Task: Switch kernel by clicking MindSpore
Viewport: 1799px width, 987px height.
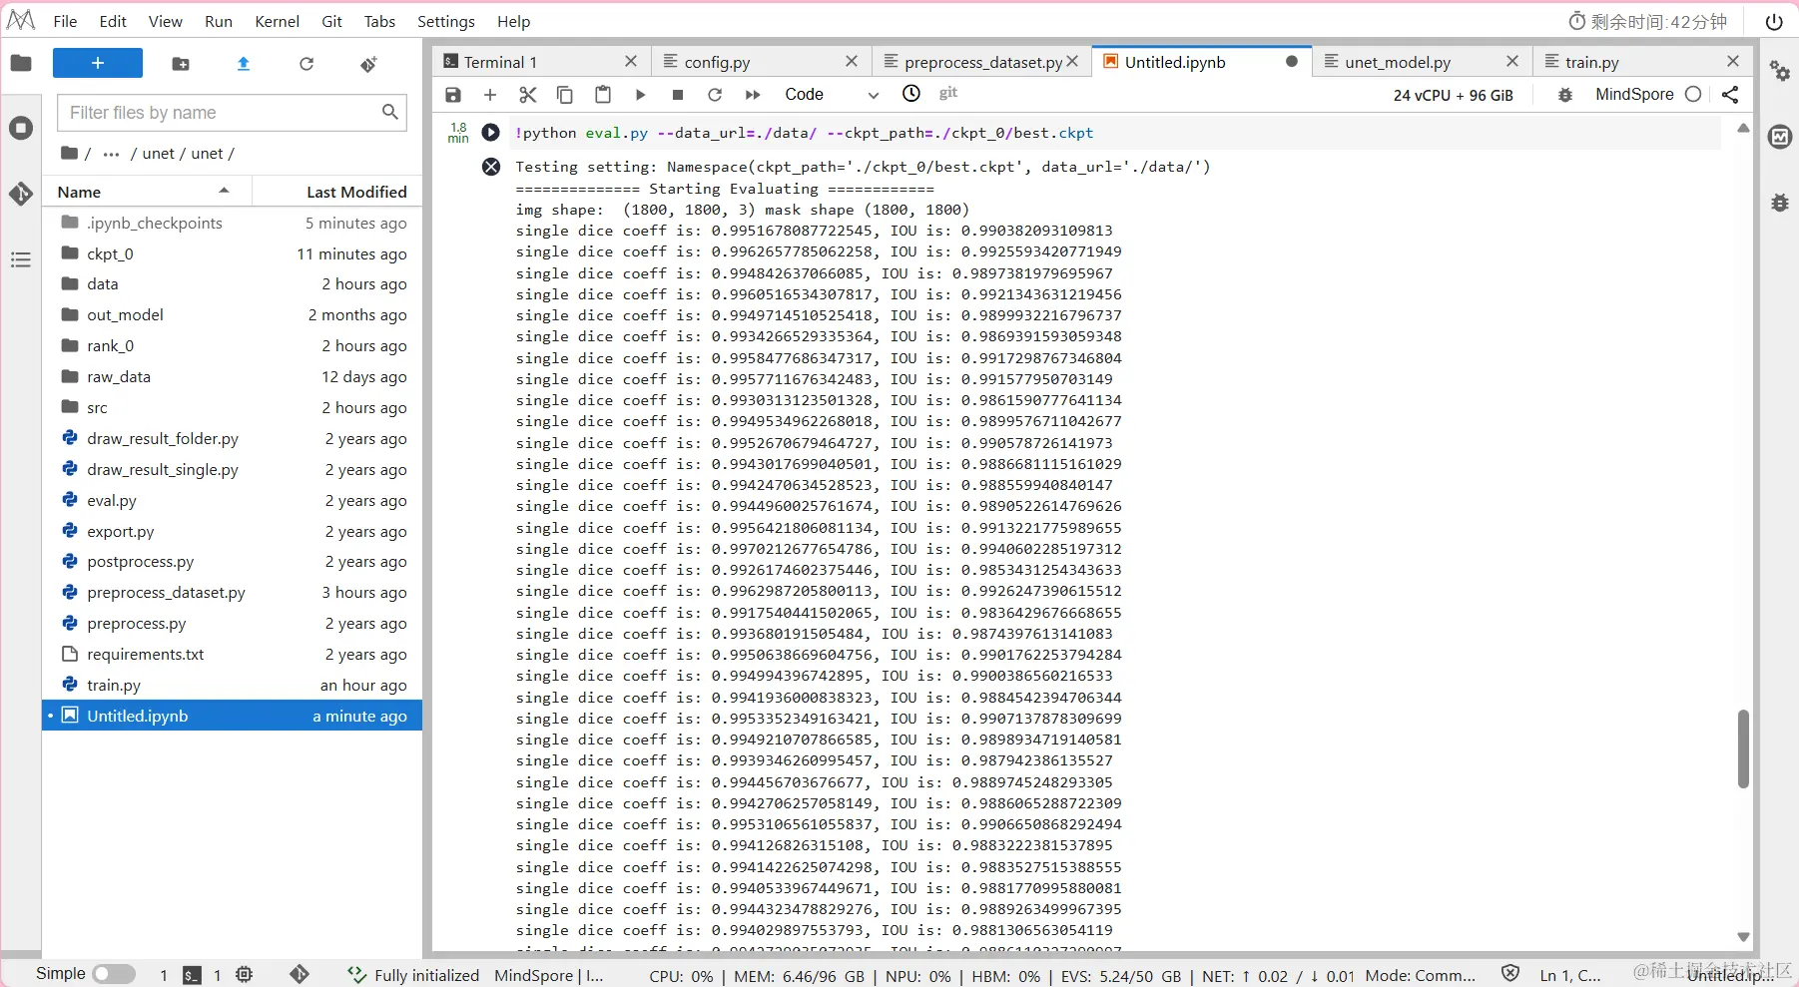Action: (1634, 94)
